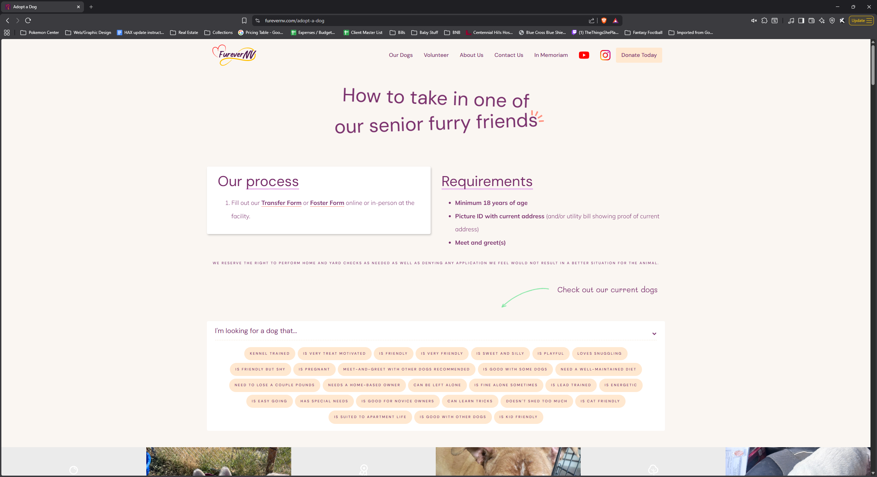877x477 pixels.
Task: Open the Pricing Table Google bookmark
Action: [261, 33]
